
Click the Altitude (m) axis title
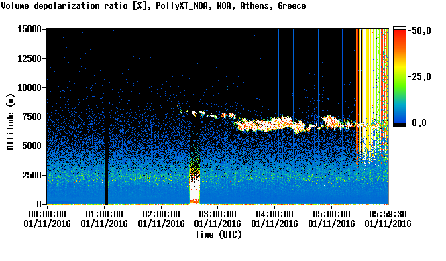pyautogui.click(x=10, y=122)
